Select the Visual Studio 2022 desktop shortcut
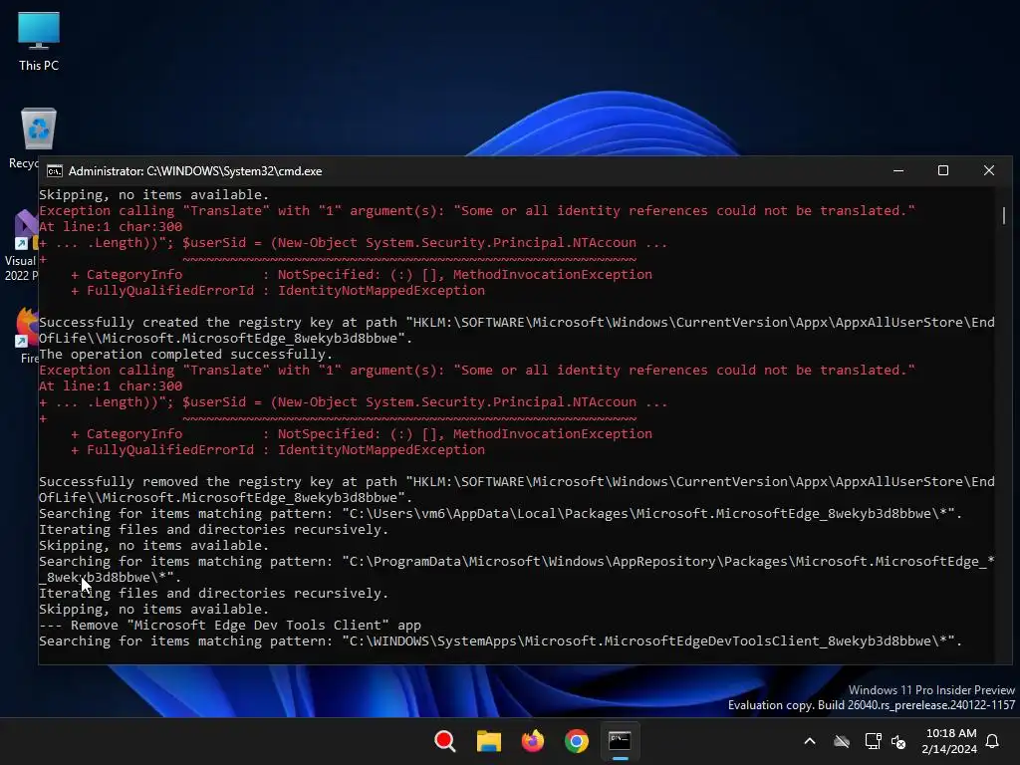Image resolution: width=1020 pixels, height=765 pixels. point(22,245)
